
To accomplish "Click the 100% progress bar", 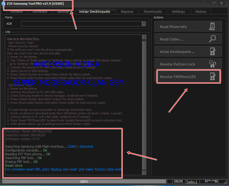I will click(x=84, y=181).
